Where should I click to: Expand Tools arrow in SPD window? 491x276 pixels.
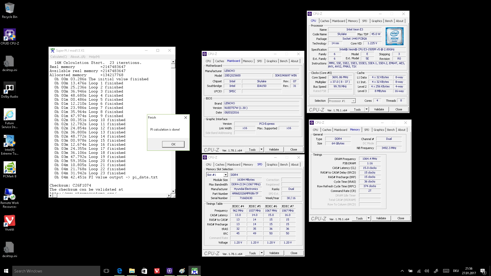coord(261,253)
